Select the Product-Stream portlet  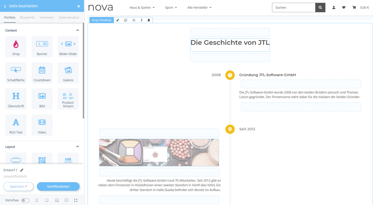point(68,99)
